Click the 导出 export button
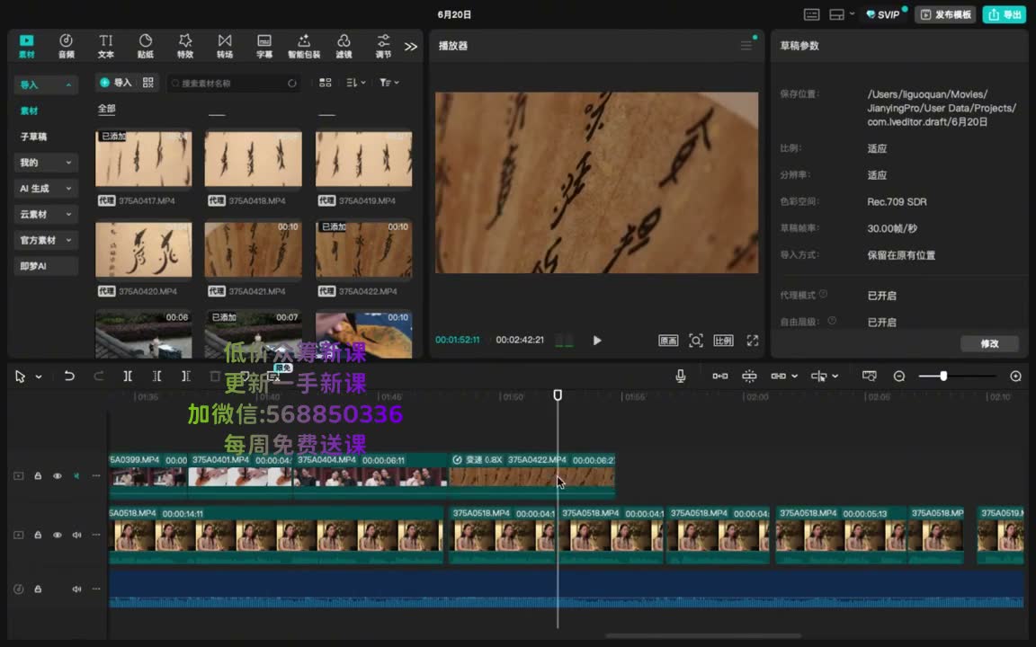The width and height of the screenshot is (1036, 647). [1005, 14]
